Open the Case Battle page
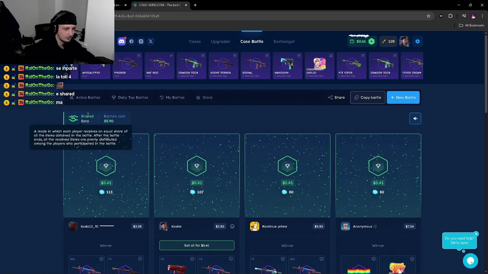The width and height of the screenshot is (488, 274). (x=252, y=41)
